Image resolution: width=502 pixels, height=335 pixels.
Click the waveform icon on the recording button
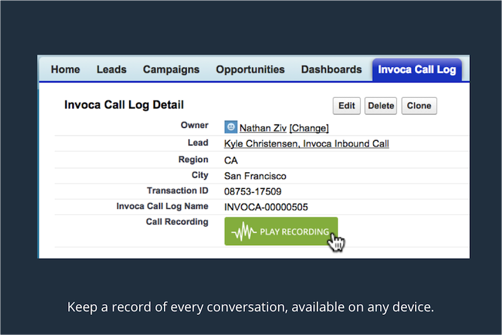tap(244, 232)
